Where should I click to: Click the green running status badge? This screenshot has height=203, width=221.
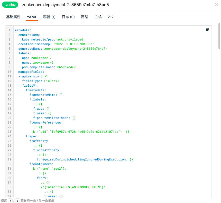click(x=10, y=5)
